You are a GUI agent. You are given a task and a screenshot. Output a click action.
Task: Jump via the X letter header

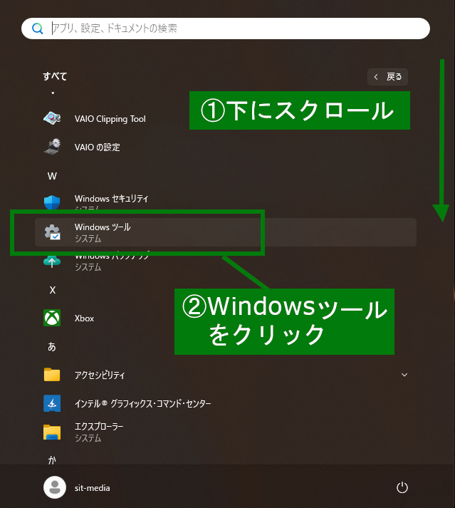pyautogui.click(x=53, y=290)
